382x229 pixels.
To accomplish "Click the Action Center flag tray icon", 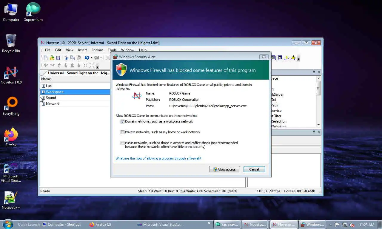I will click(338, 225).
